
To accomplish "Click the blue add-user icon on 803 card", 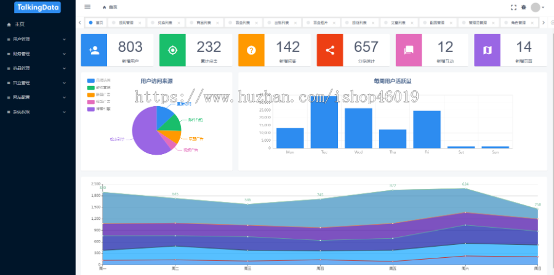I will (x=94, y=50).
